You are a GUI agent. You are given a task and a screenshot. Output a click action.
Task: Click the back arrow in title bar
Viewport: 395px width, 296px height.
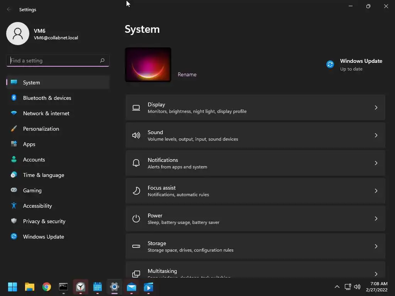9,9
